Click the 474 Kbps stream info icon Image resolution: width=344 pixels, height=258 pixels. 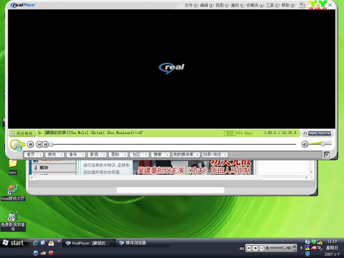230,133
